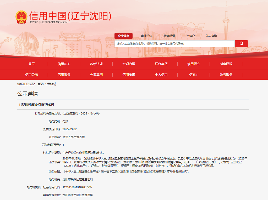Open the 信用动态 menu item
This screenshot has height=200, width=268.
[x=64, y=64]
